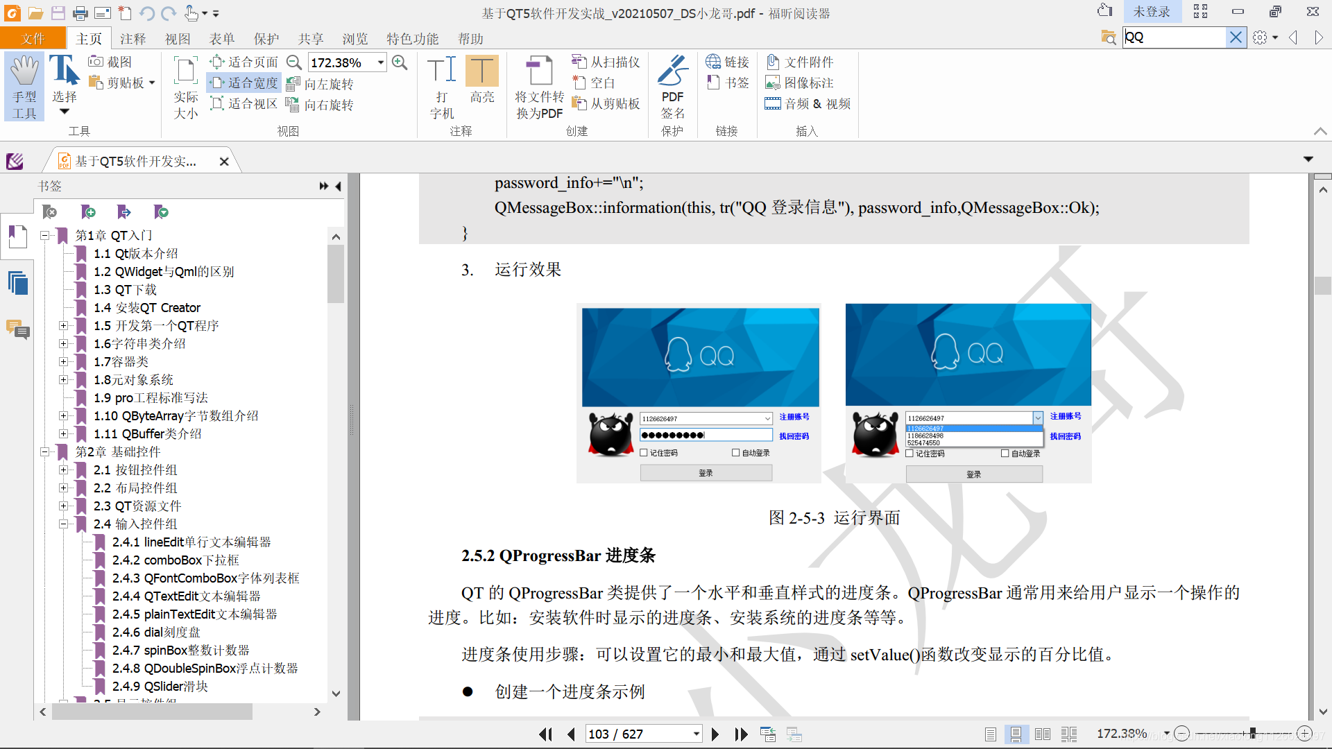Open the 文件 menu
The image size is (1332, 749).
33,39
